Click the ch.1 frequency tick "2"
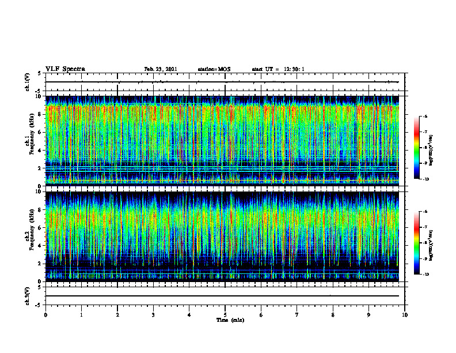 pyautogui.click(x=40, y=168)
